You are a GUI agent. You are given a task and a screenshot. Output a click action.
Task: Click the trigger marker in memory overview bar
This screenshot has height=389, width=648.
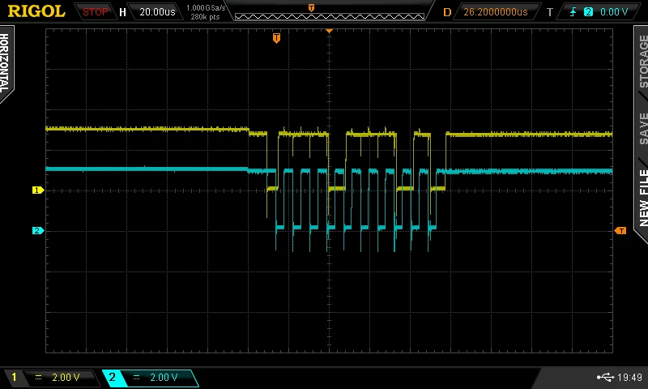pos(311,8)
